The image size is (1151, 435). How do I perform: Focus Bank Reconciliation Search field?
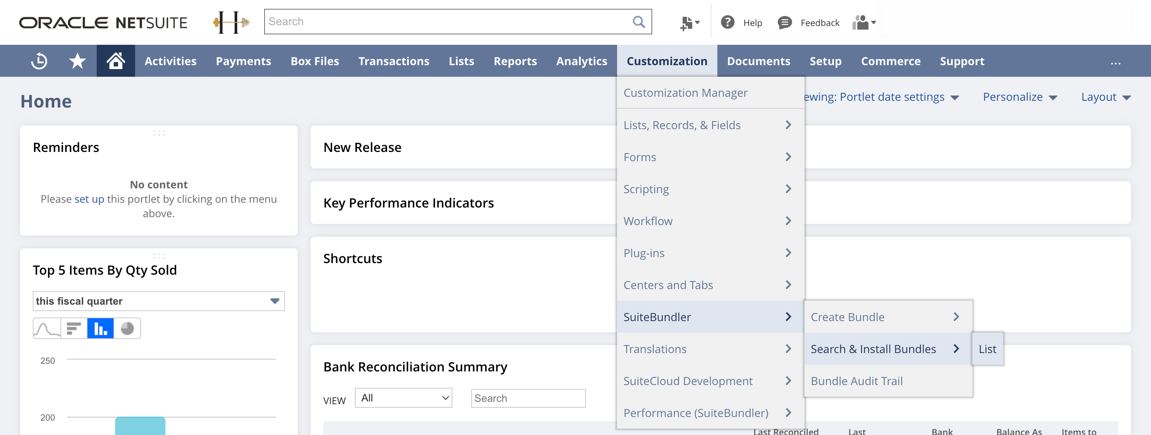pos(528,398)
